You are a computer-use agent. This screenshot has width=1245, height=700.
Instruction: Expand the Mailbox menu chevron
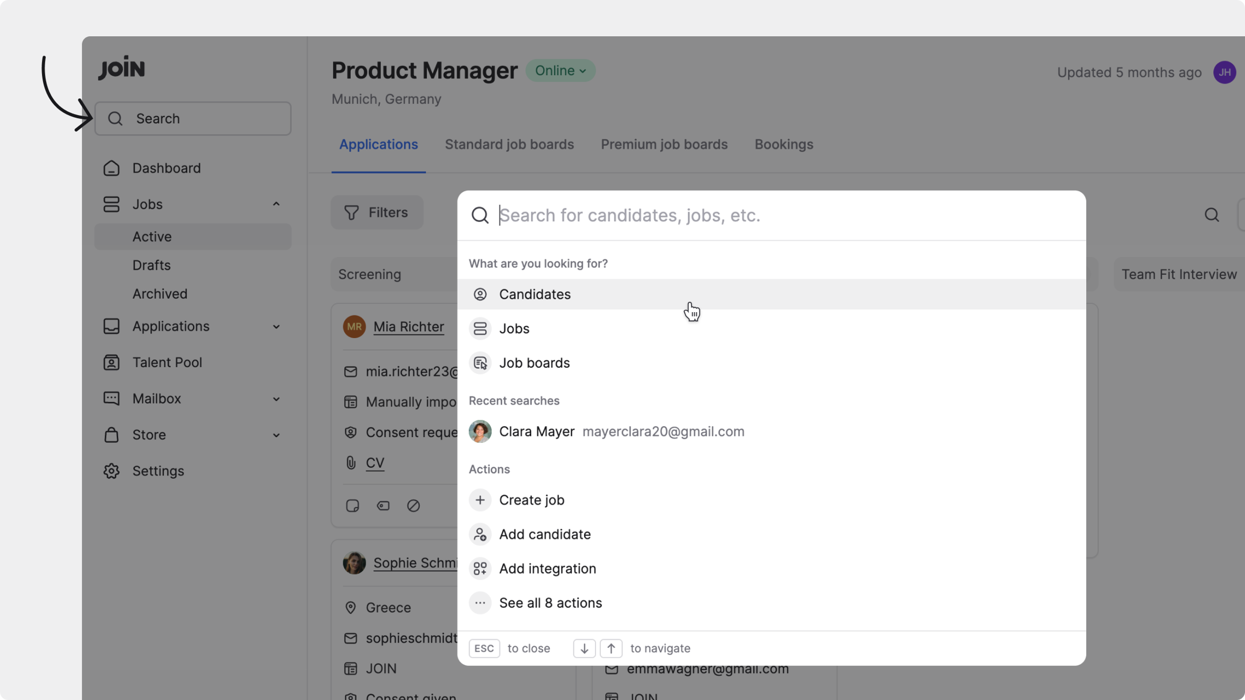coord(276,399)
